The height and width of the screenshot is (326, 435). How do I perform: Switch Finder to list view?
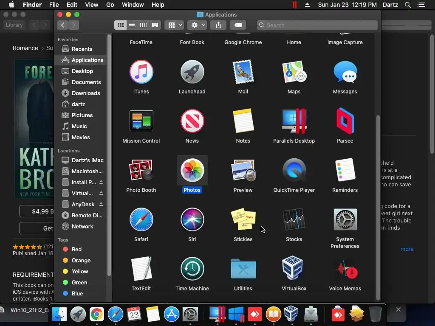pyautogui.click(x=132, y=25)
